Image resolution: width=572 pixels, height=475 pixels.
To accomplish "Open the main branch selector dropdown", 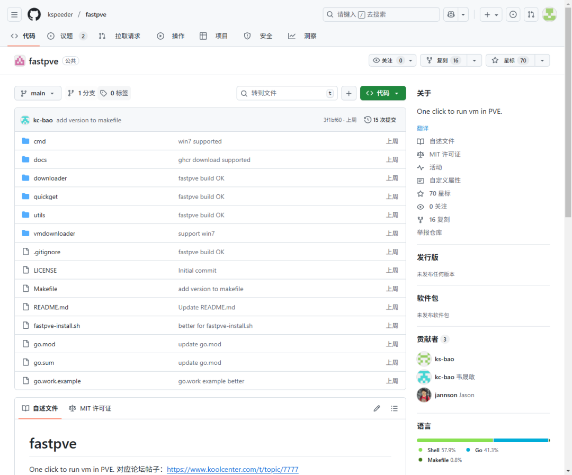I will tap(38, 93).
